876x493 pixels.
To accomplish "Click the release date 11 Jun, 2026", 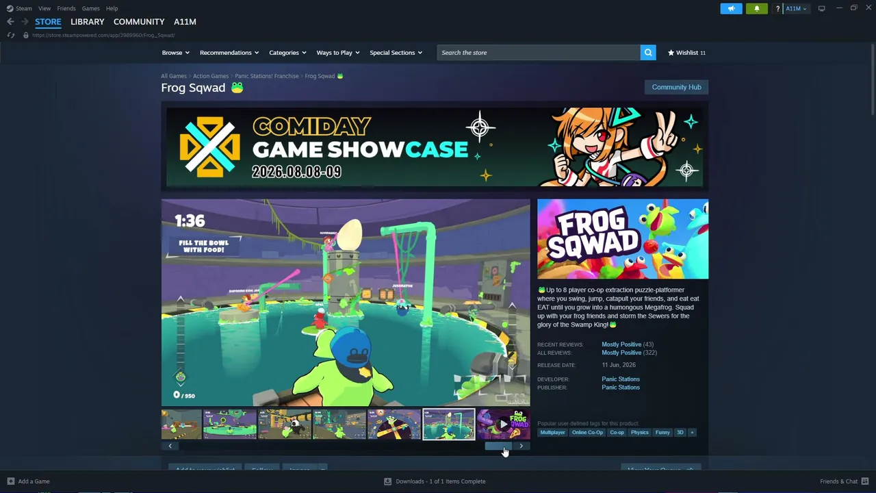I will [619, 365].
